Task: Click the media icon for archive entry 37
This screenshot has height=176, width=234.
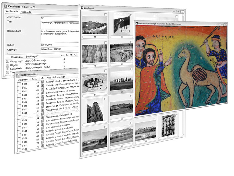Action: 43,82
